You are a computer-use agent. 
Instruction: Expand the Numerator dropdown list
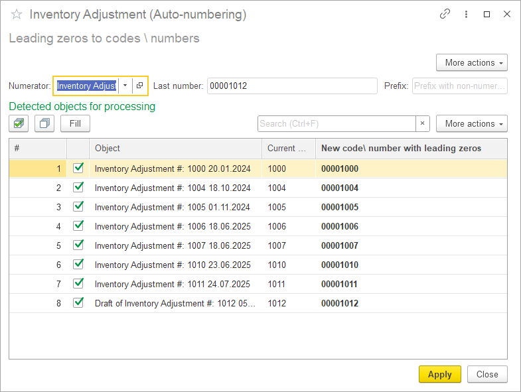tap(125, 86)
